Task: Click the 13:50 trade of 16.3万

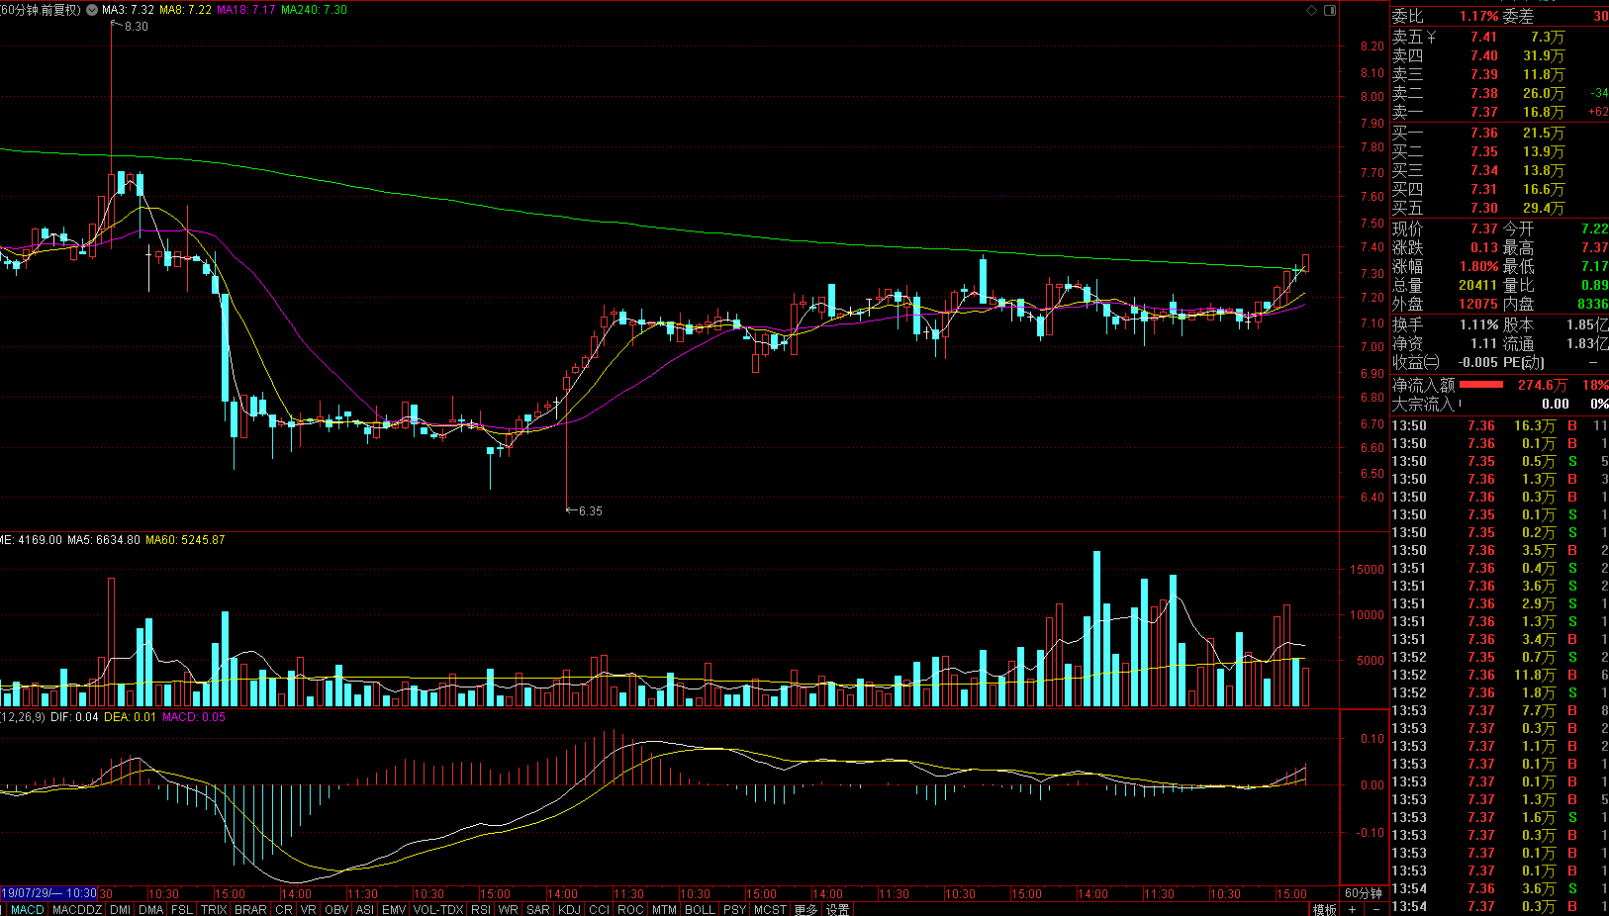Action: tap(1499, 425)
